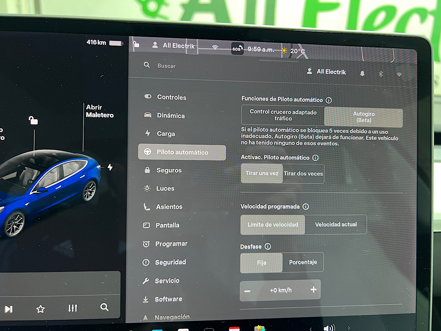Viewport: 441px width, 331px height.
Task: Select Control crucero adaptado tráfico
Action: [283, 115]
